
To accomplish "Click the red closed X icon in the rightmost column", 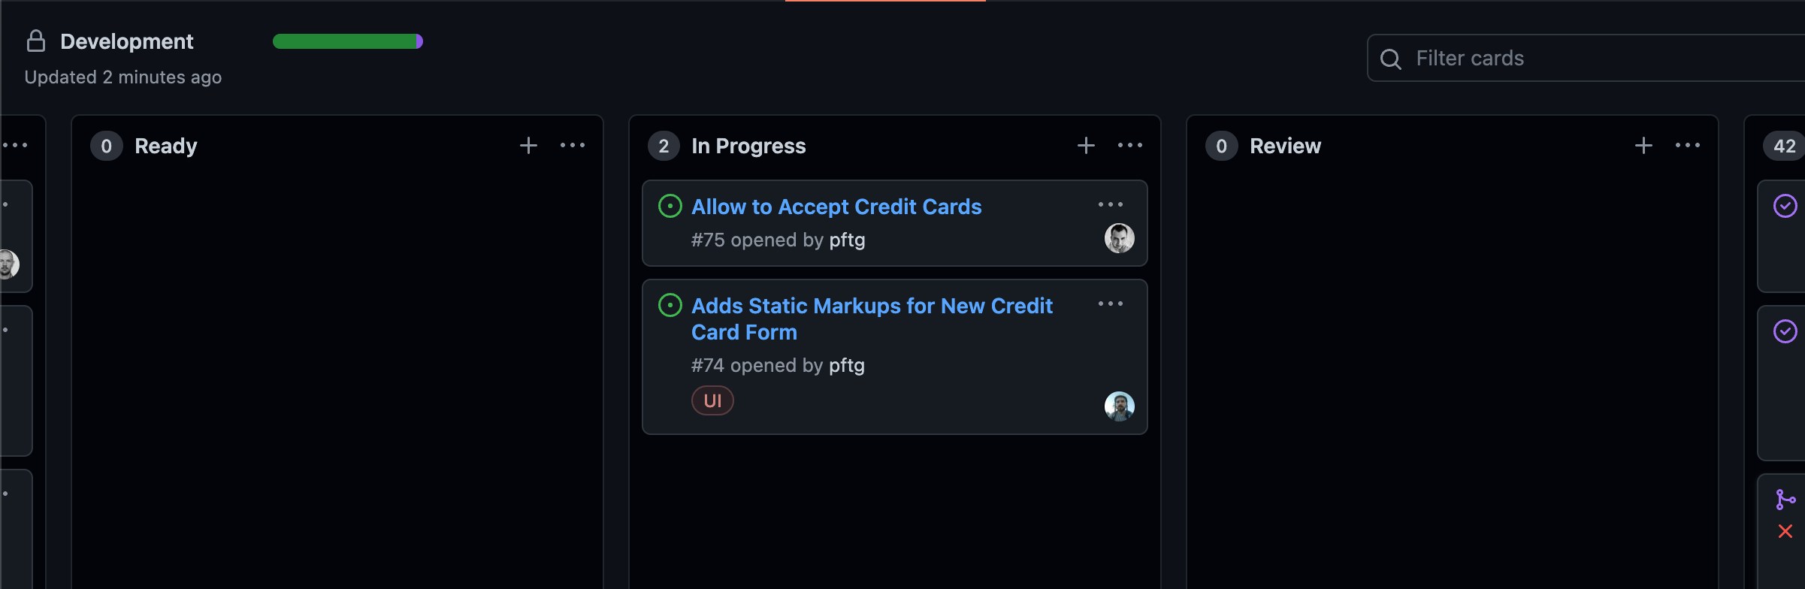I will [x=1786, y=531].
